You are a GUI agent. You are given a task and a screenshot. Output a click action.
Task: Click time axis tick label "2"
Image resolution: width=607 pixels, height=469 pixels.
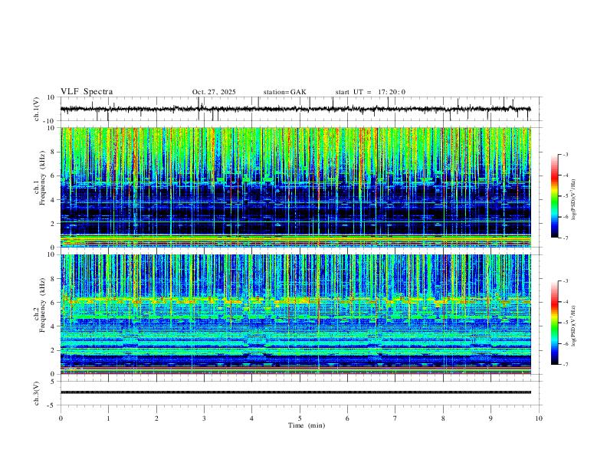click(156, 418)
